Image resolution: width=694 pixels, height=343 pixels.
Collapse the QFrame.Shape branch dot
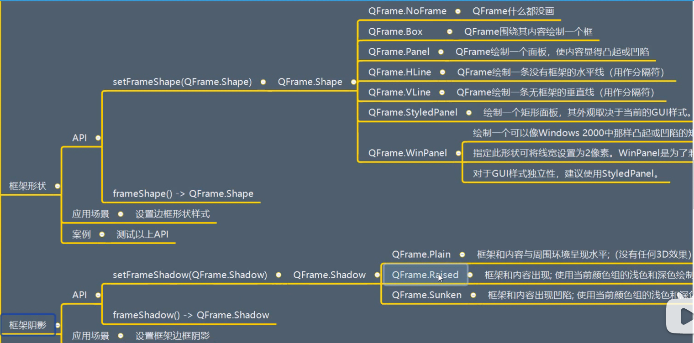354,82
